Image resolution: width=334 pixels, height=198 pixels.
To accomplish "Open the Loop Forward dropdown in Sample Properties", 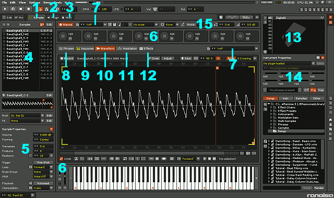I will click(x=43, y=167).
